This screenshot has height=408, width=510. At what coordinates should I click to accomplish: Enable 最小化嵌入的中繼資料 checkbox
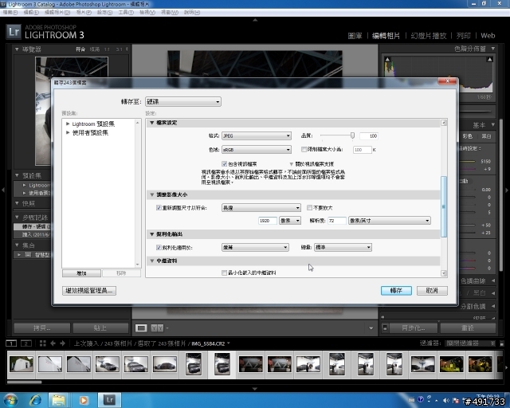224,273
